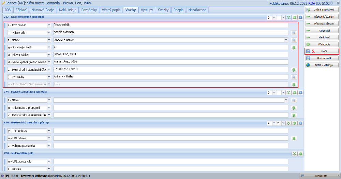Click the magnifier icon next to 'Typ vazby' field
Image resolution: width=341 pixels, height=179 pixels.
294,77
